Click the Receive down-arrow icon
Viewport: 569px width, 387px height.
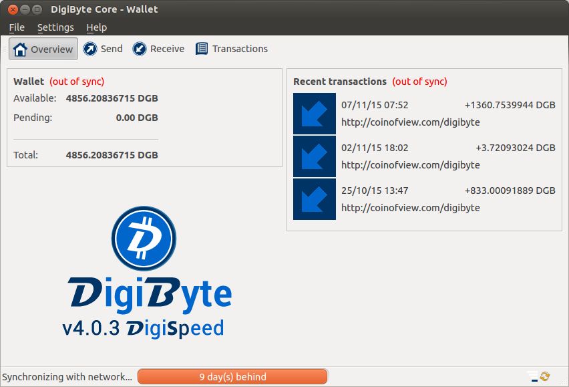pyautogui.click(x=139, y=48)
